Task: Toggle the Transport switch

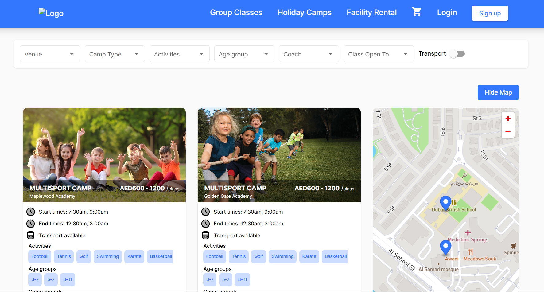Action: tap(457, 54)
